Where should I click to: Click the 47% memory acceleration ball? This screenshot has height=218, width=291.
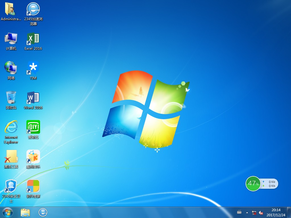coord(253,184)
